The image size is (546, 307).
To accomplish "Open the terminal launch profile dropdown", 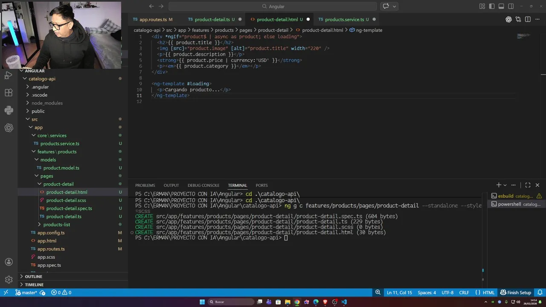I will [505, 185].
